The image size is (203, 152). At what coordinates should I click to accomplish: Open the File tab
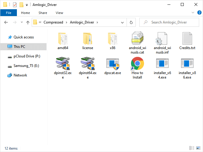9,13
